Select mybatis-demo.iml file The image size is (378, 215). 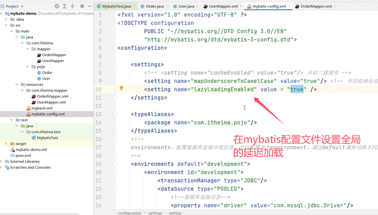coord(31,150)
